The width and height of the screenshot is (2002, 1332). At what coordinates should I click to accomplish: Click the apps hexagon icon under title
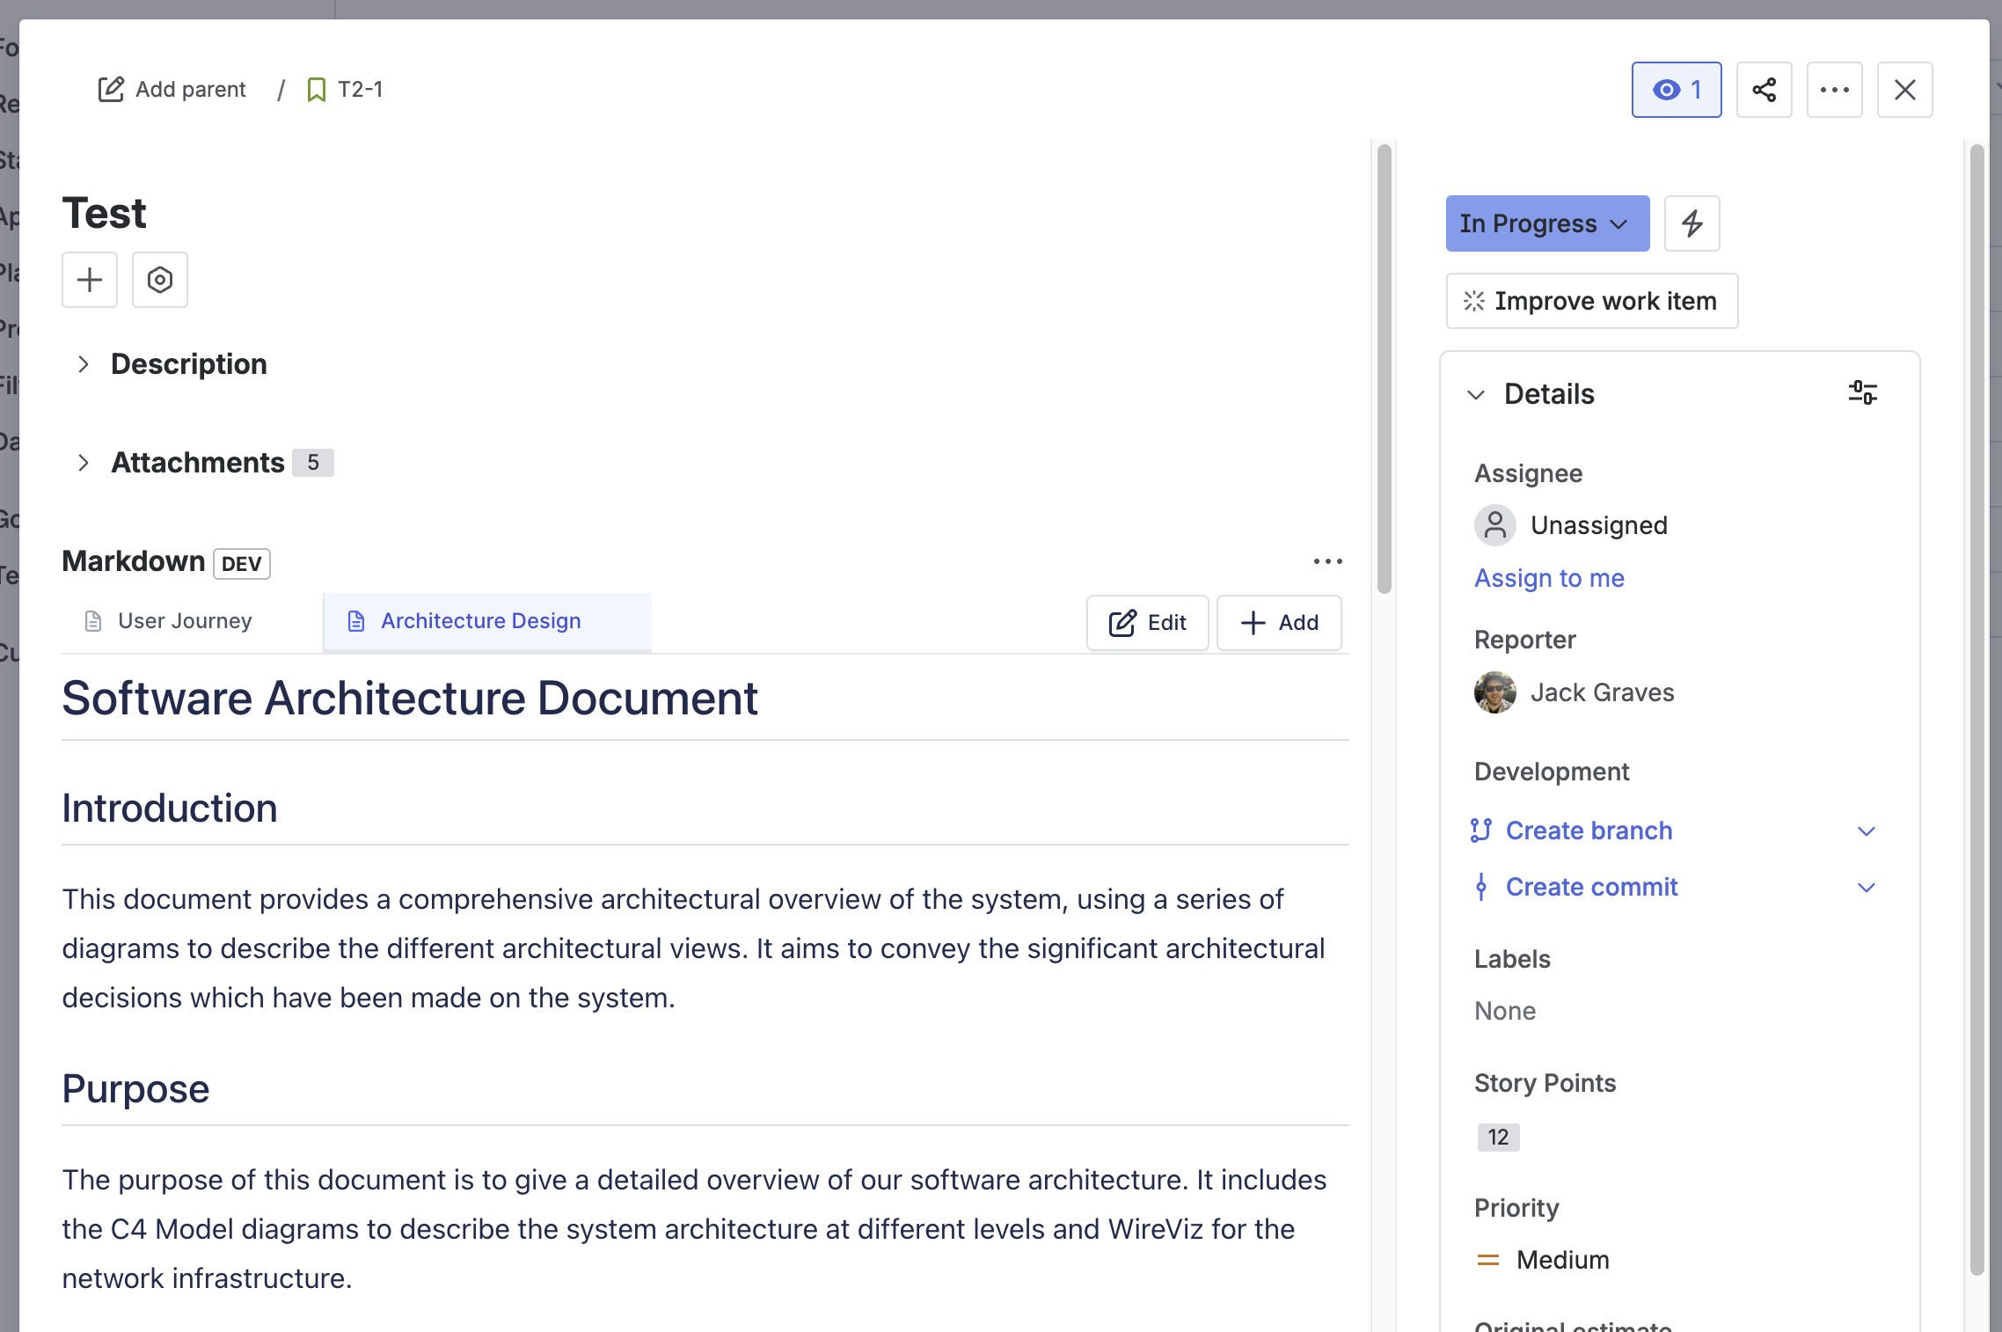coord(160,280)
